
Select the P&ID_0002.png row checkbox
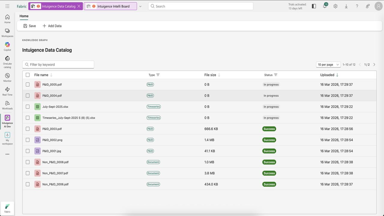[x=28, y=140]
